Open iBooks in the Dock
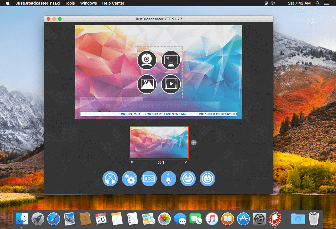336x229 pixels. pyautogui.click(x=228, y=219)
